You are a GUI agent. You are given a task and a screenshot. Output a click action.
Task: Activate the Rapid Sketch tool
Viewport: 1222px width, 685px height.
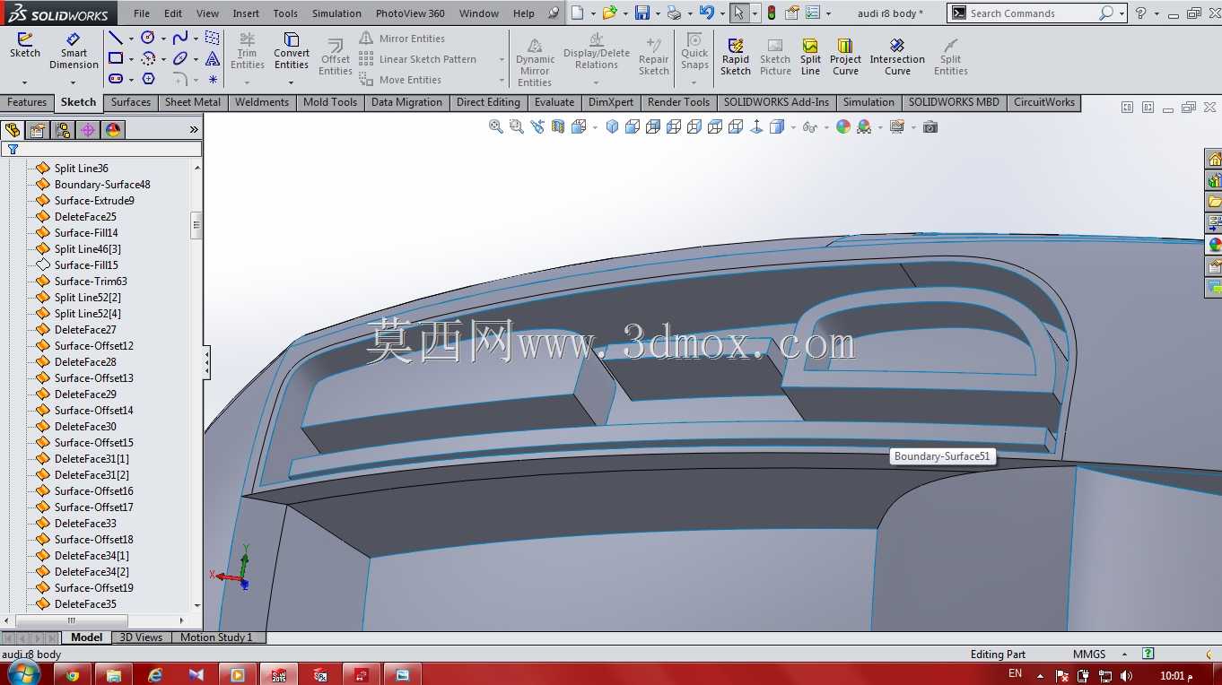tap(736, 57)
